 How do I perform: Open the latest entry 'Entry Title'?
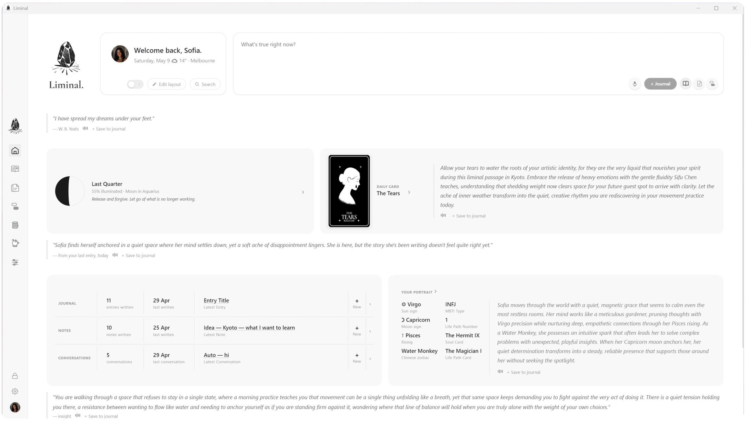216,300
